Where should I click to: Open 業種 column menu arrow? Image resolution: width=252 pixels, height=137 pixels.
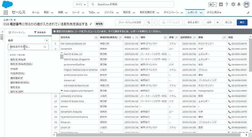(x=224, y=37)
